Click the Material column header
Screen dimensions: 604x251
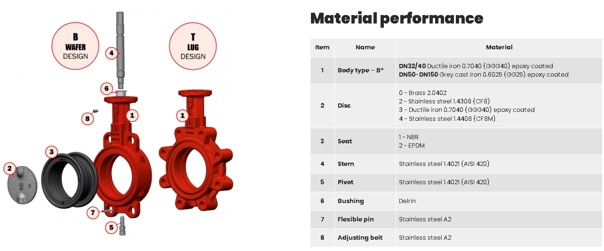coord(499,47)
